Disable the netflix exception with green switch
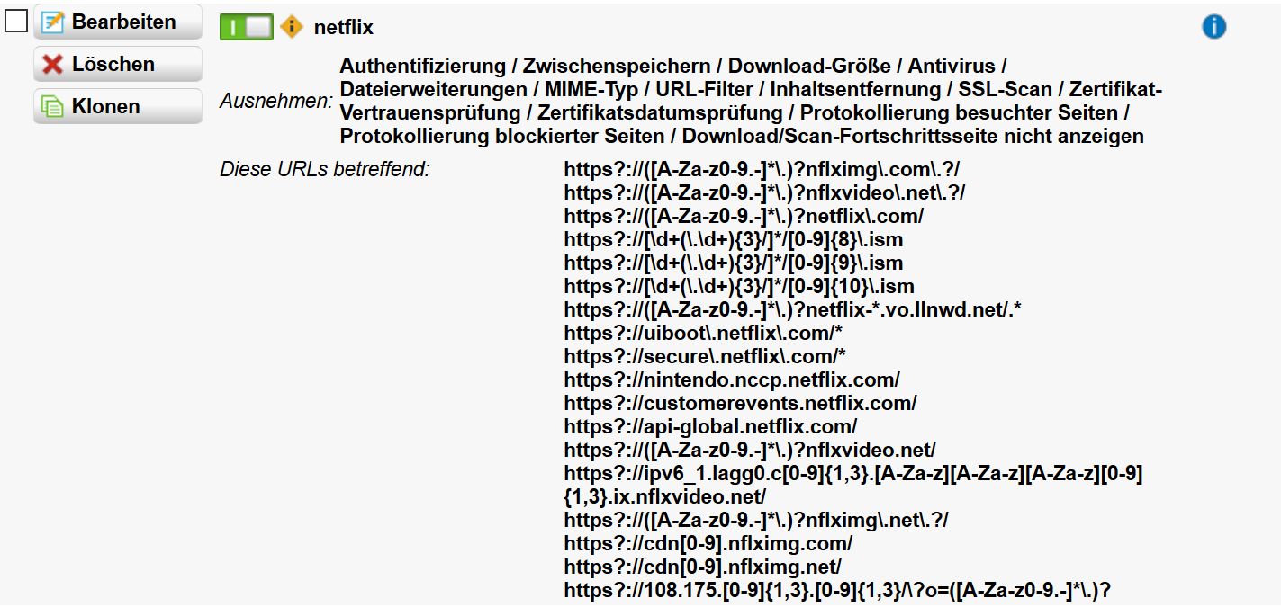Image resolution: width=1281 pixels, height=607 pixels. (x=246, y=27)
